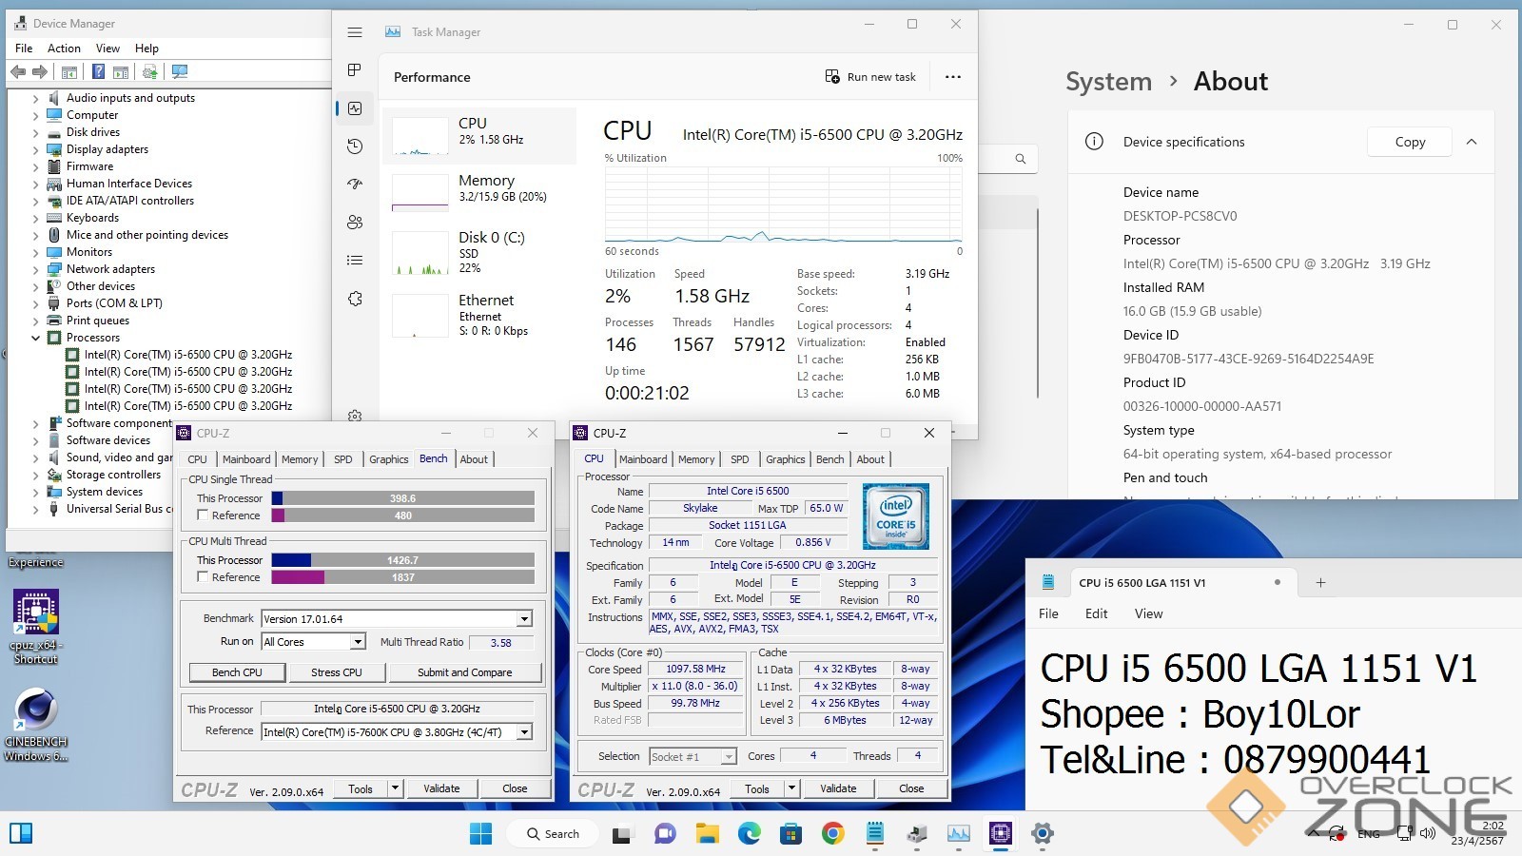
Task: Click the blue Help icon in Device Manager toolbar
Action: pos(98,71)
